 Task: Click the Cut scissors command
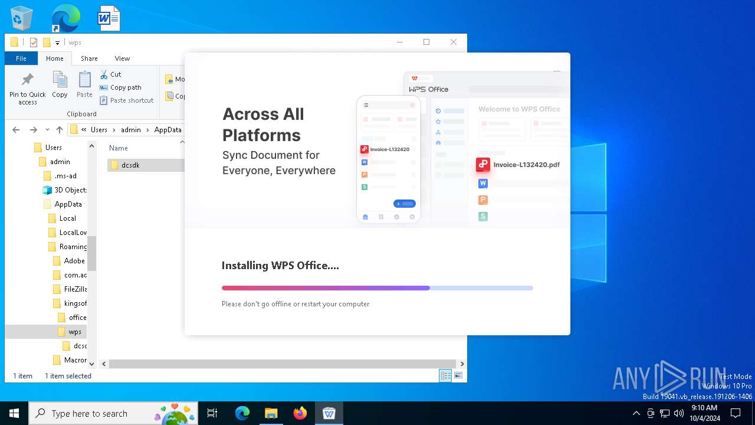tap(110, 74)
